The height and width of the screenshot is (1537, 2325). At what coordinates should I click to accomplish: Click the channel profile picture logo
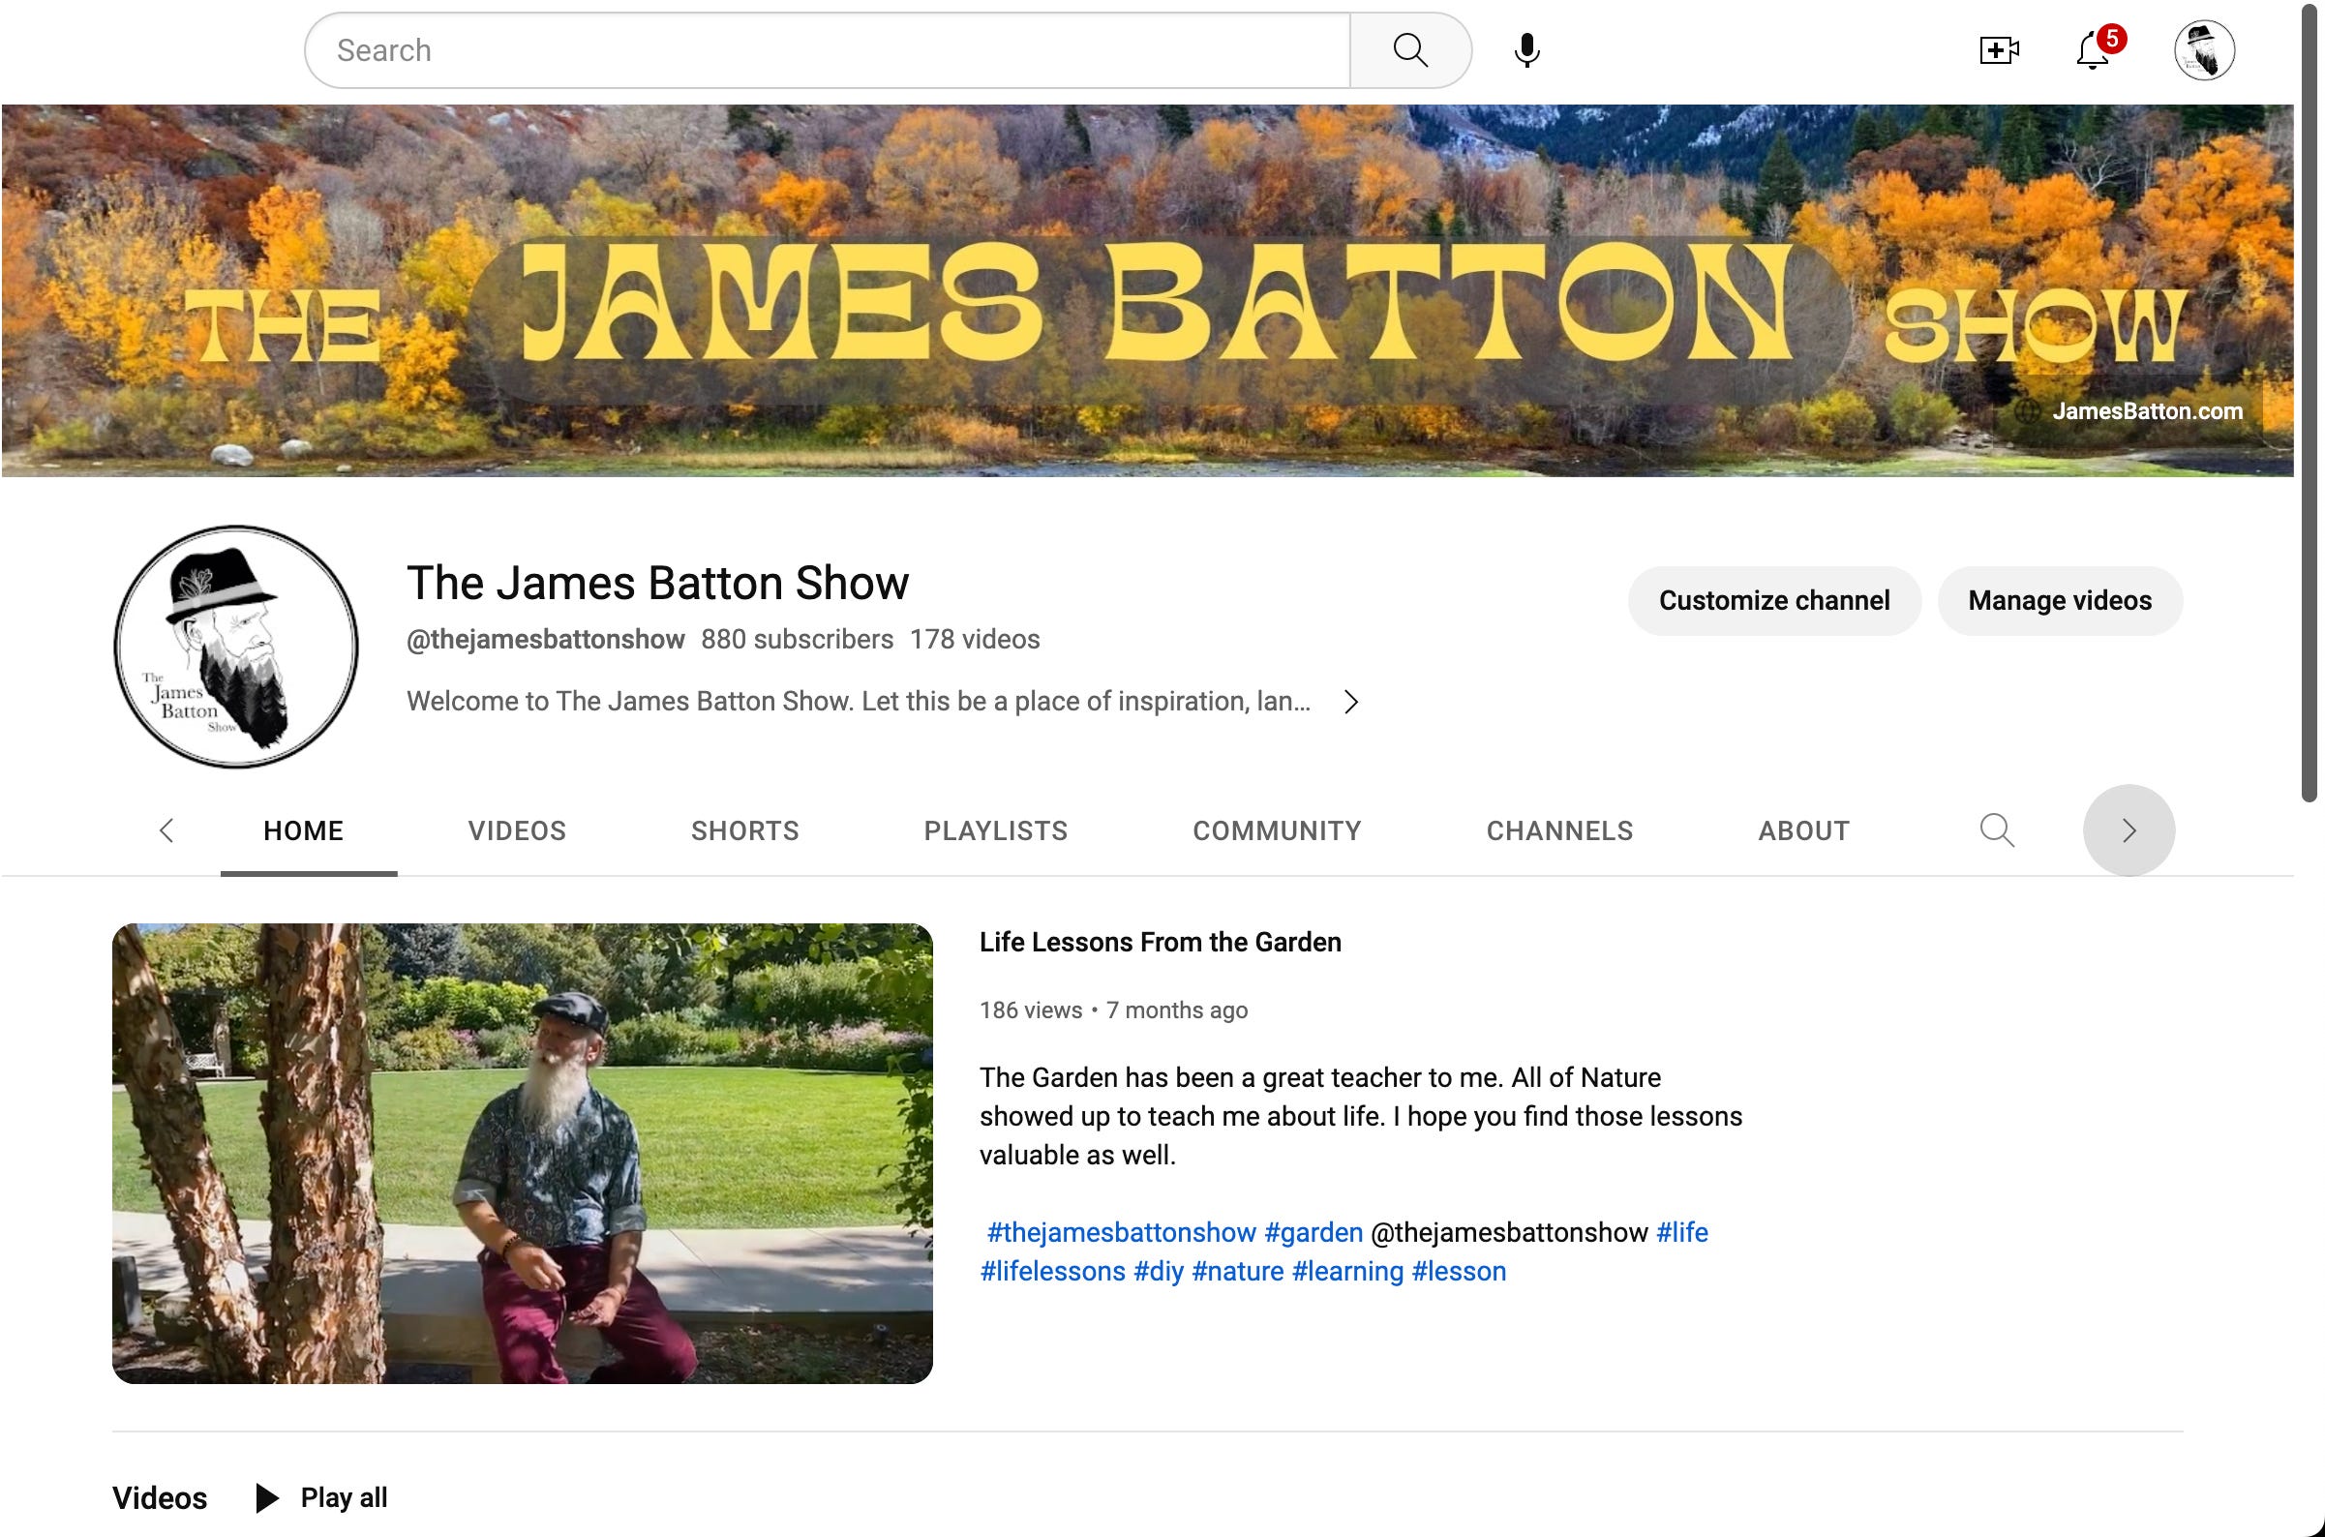pyautogui.click(x=236, y=647)
